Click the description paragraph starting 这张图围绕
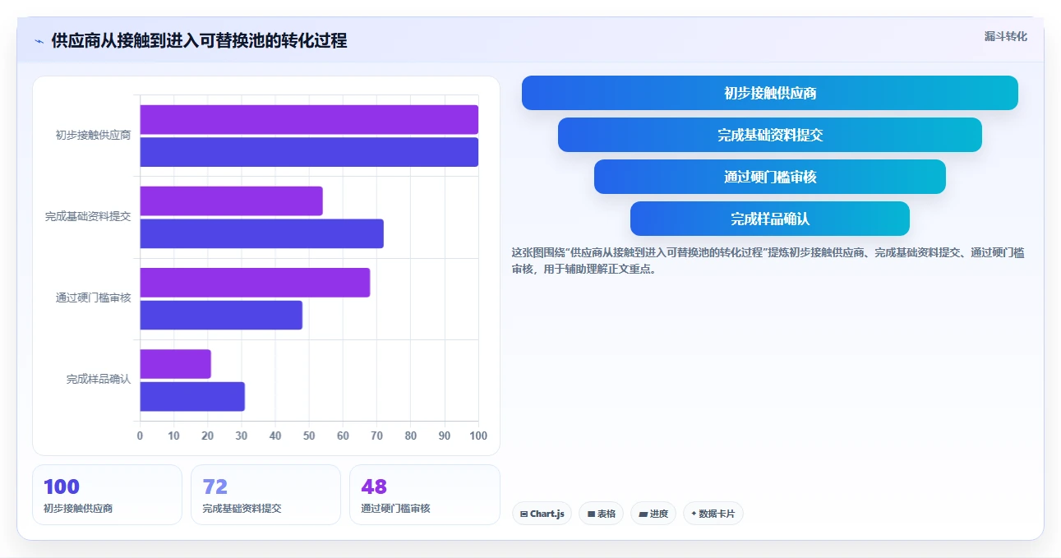1061x558 pixels. [x=768, y=261]
